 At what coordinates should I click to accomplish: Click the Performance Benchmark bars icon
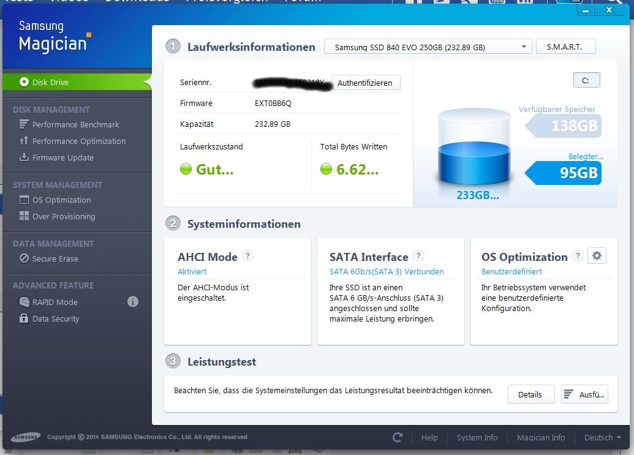click(x=24, y=124)
